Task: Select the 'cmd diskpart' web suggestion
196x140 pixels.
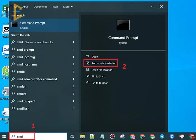Action: (44, 101)
